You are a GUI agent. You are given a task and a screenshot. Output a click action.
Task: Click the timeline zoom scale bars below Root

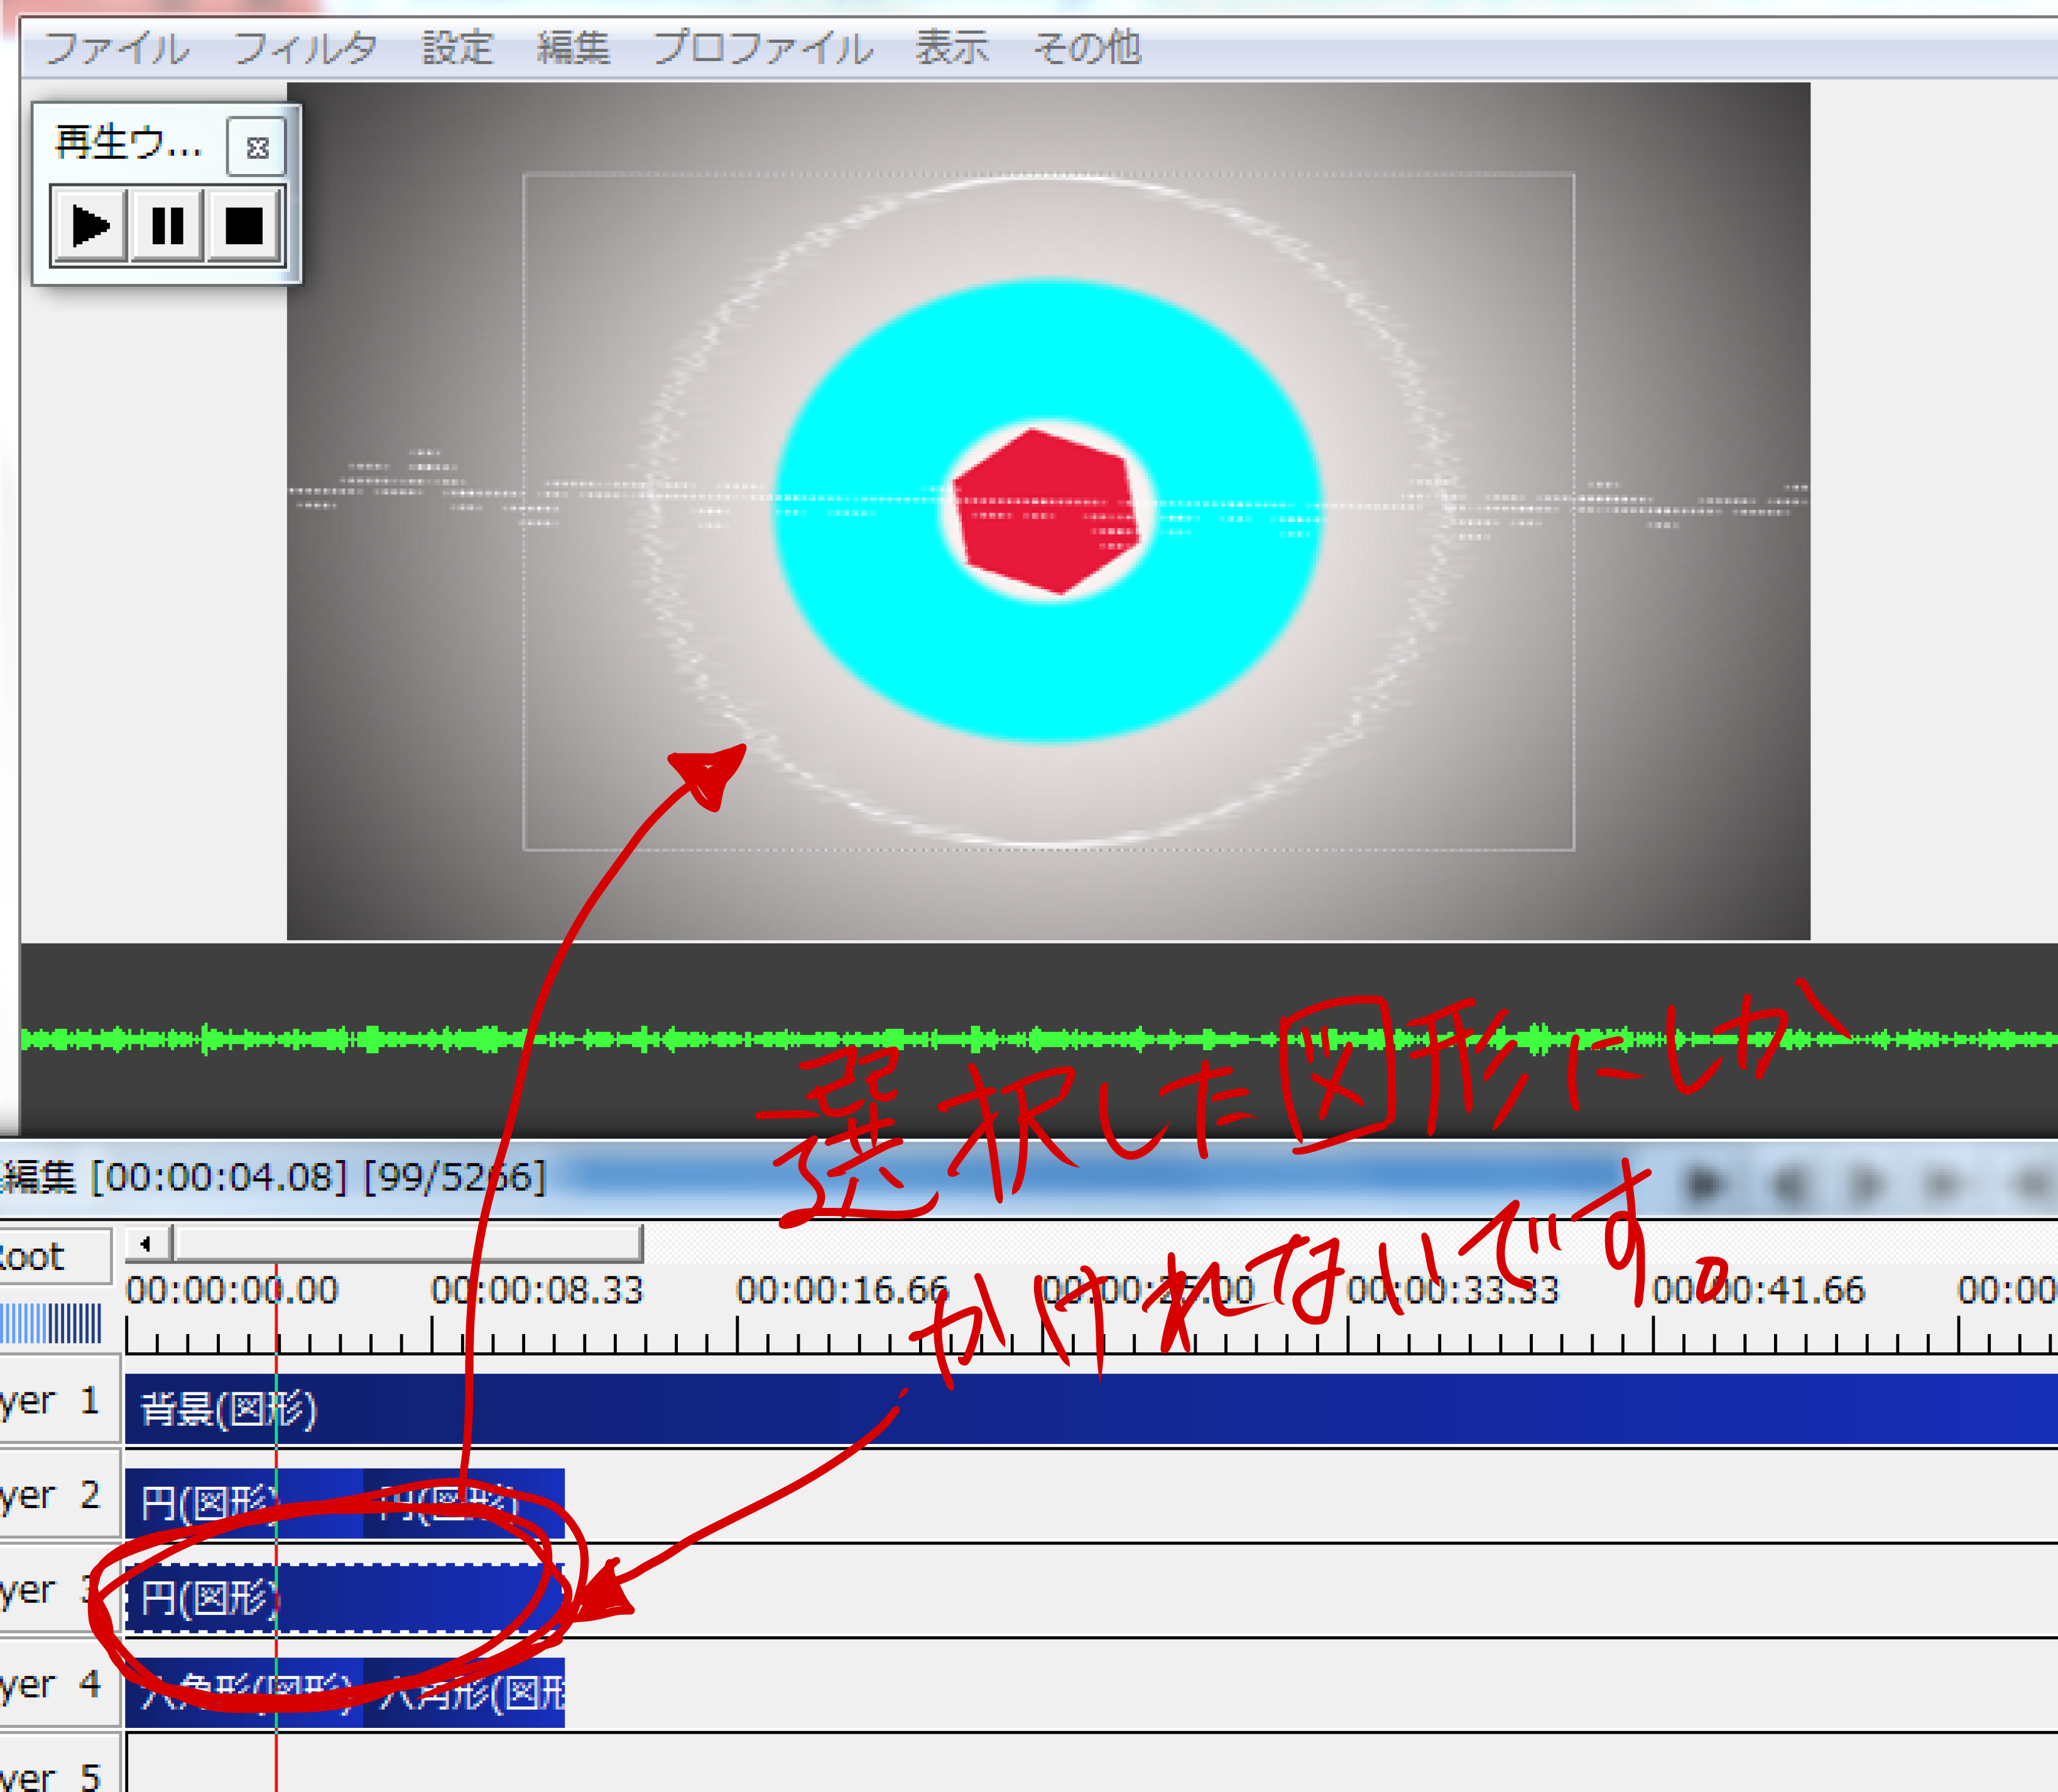(x=50, y=1323)
